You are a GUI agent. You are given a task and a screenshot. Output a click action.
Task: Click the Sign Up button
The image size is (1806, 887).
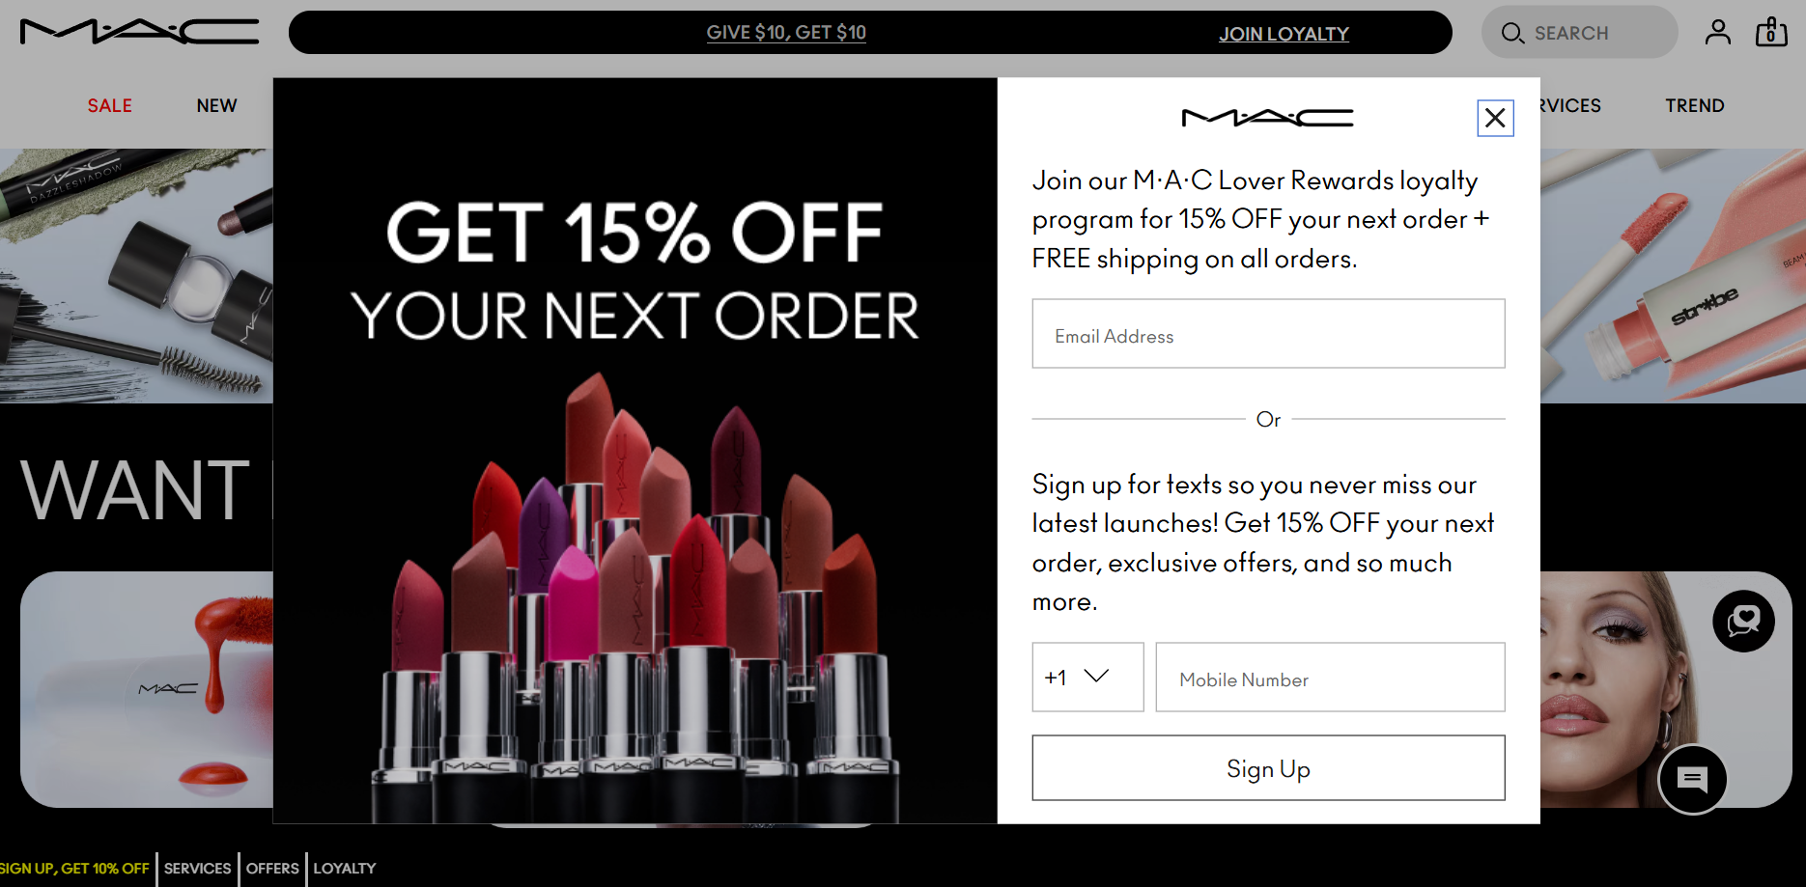(x=1268, y=768)
